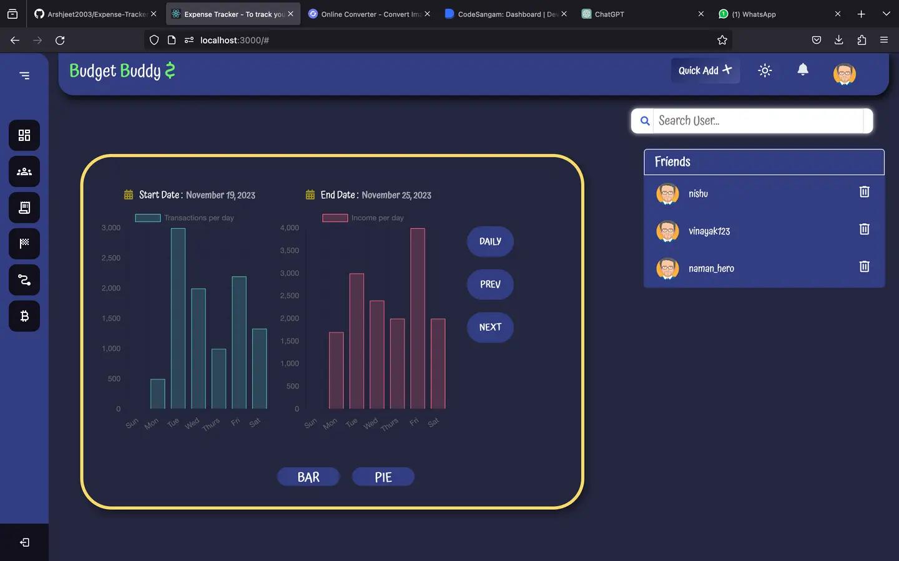Open the route path icon in sidebar
Screen dimensions: 899x561
(24, 280)
